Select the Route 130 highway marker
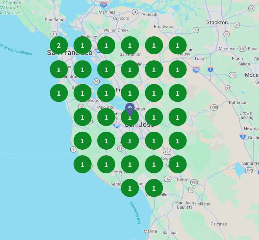The height and width of the screenshot is (240, 259). 214,108
